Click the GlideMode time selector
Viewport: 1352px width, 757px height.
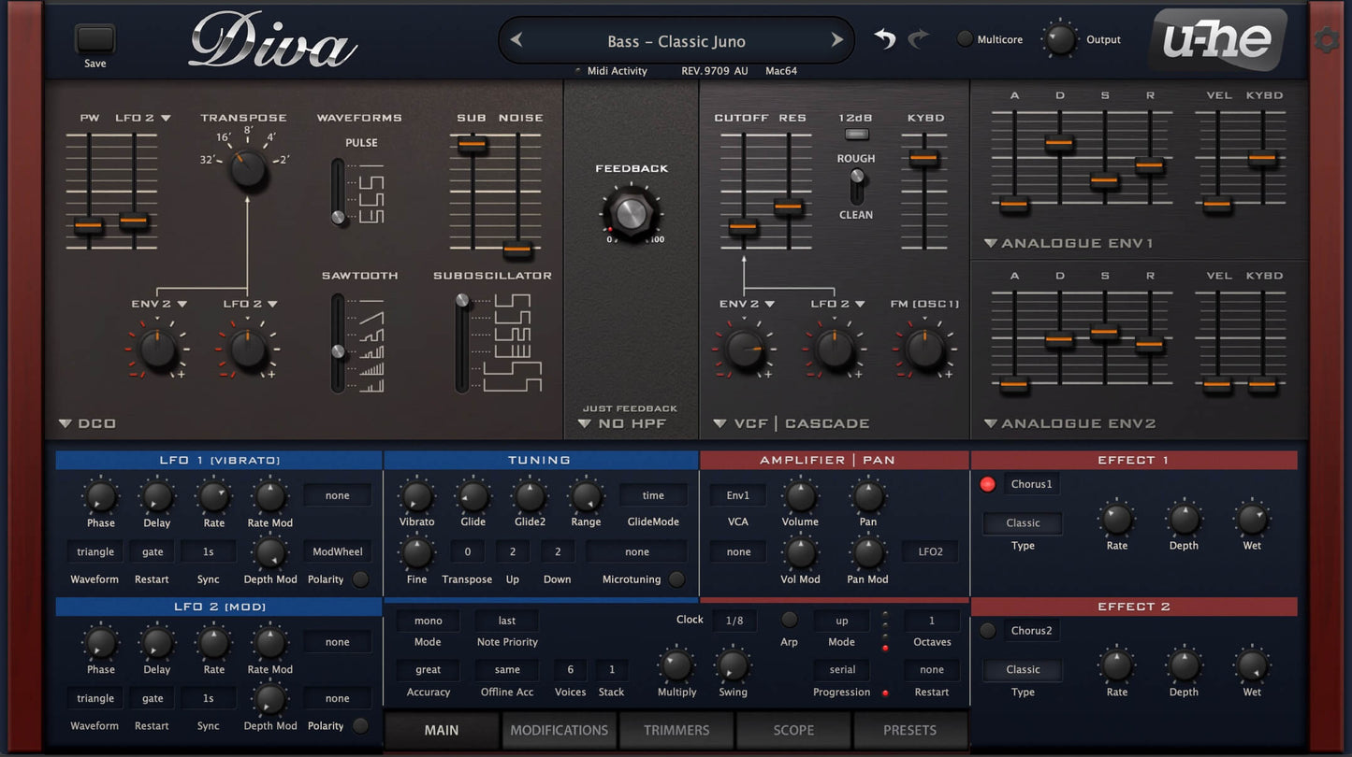(653, 495)
